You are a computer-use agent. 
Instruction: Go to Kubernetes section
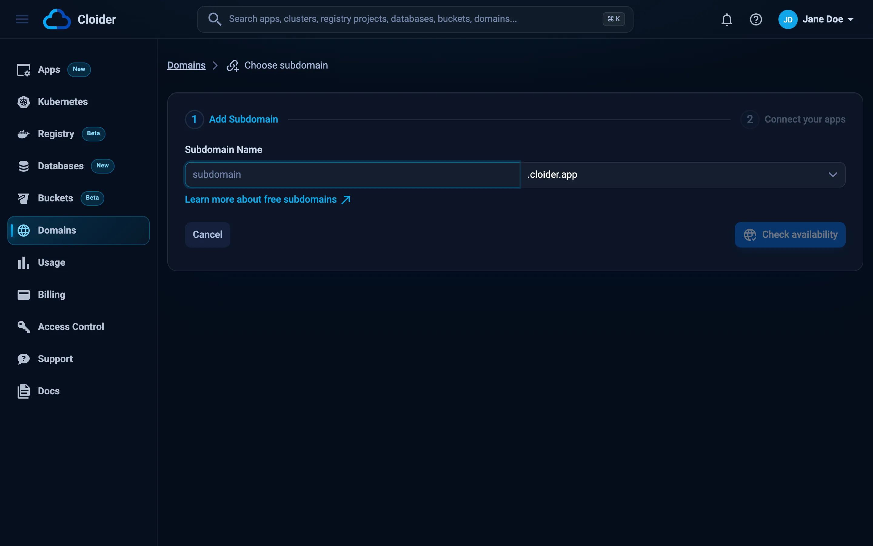pos(79,102)
